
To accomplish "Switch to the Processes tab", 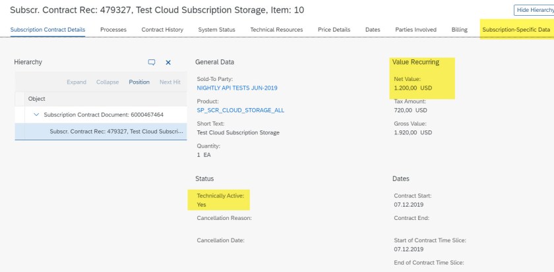I will [113, 30].
